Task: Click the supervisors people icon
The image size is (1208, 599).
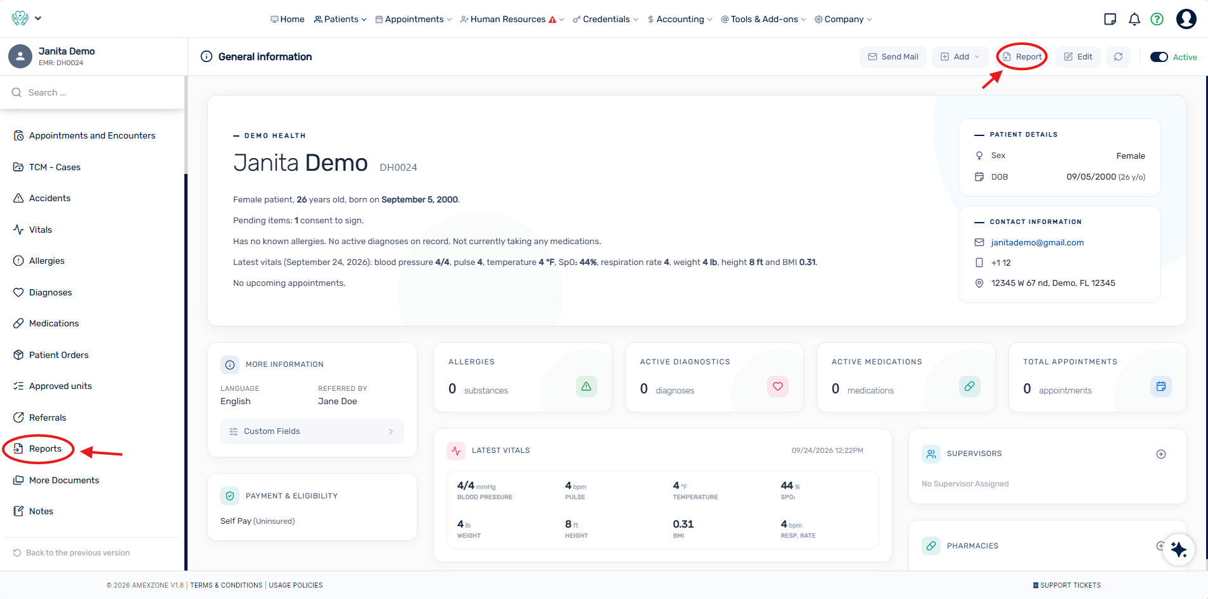Action: coord(931,454)
